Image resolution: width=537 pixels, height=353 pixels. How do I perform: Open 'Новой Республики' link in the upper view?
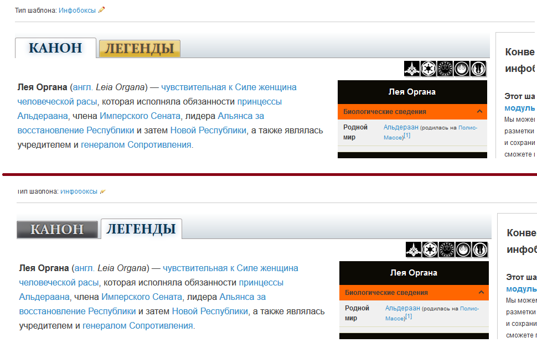[x=208, y=131]
